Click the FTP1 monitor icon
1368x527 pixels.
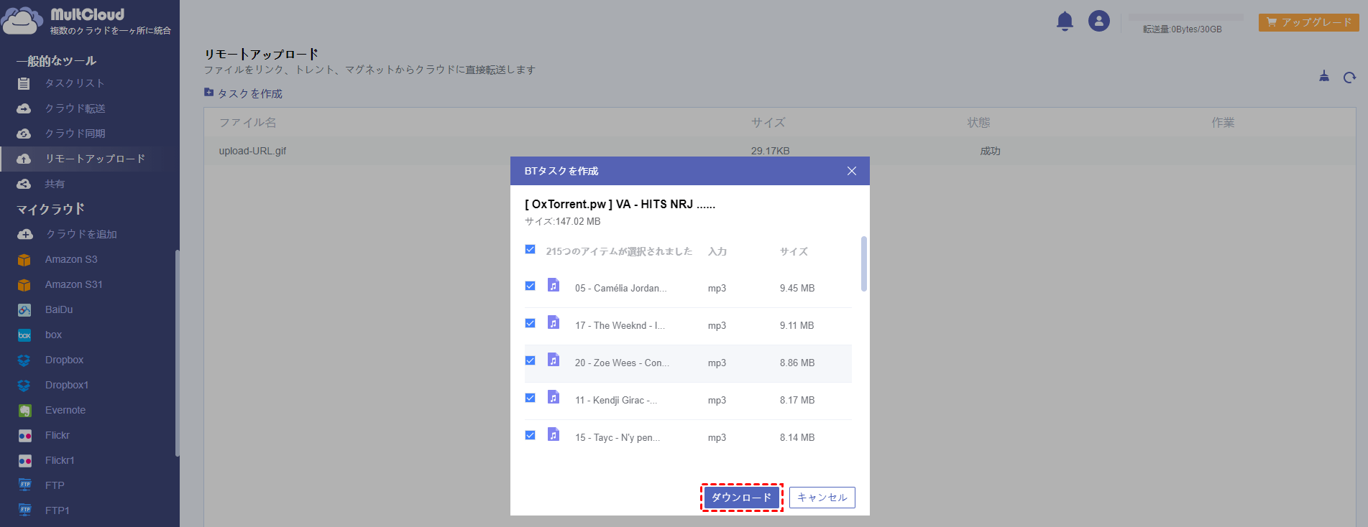25,510
